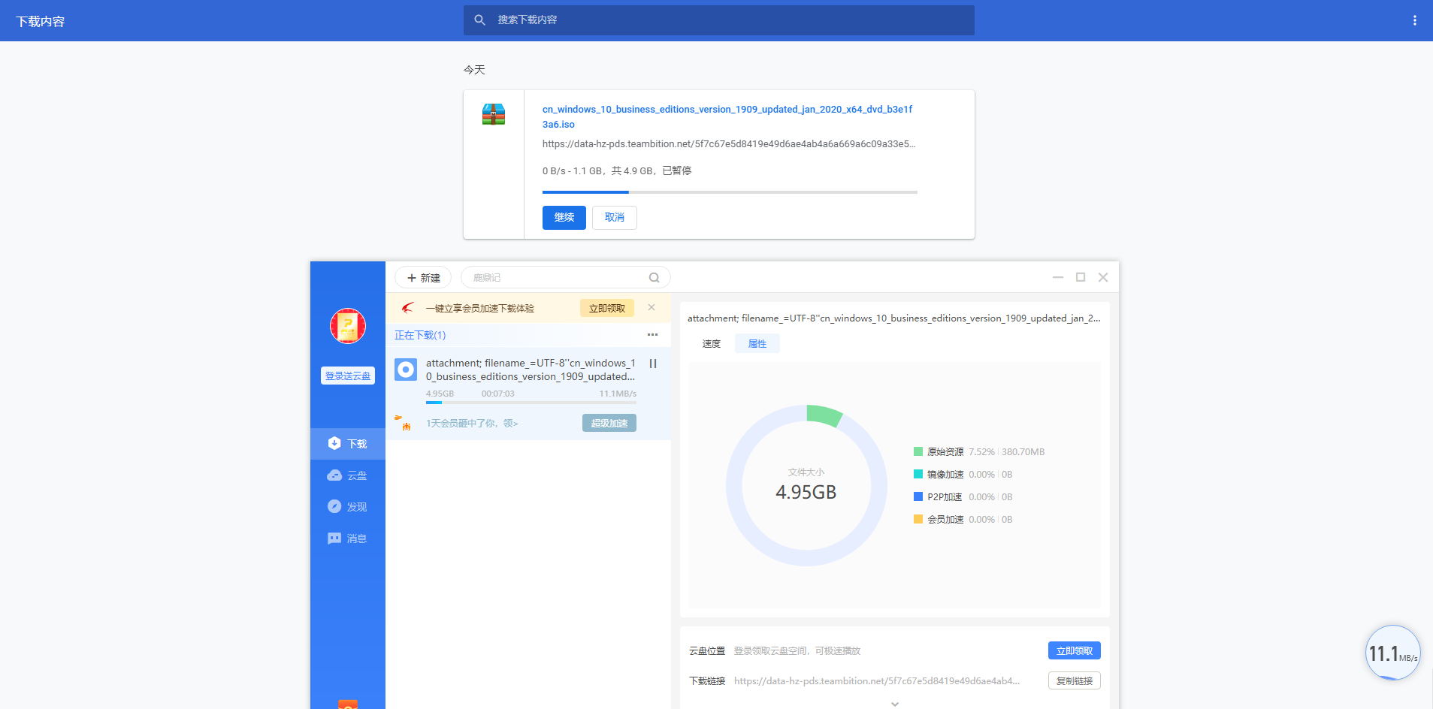Close the member acceleration promo banner
Screen dimensions: 1433x709
point(652,307)
